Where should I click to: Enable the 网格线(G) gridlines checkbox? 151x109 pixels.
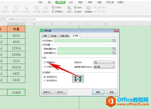(45, 62)
